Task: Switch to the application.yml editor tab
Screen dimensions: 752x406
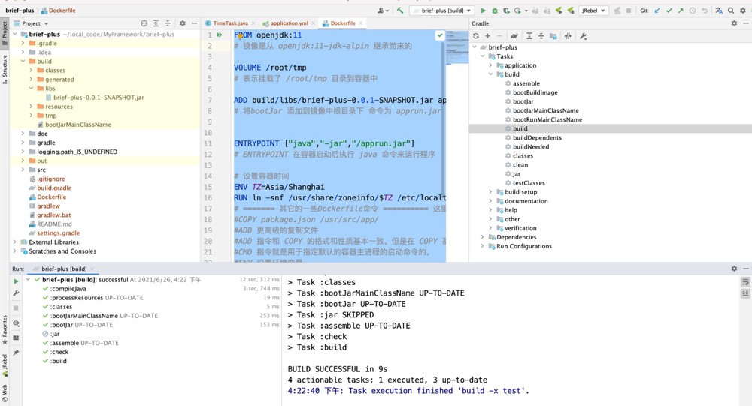Action: tap(289, 23)
